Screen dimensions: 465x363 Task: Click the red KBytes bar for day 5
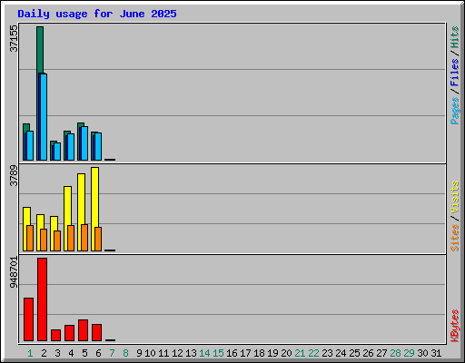tap(83, 330)
